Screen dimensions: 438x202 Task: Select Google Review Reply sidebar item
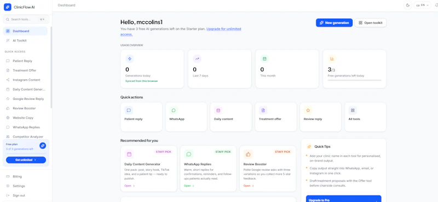tap(25, 99)
